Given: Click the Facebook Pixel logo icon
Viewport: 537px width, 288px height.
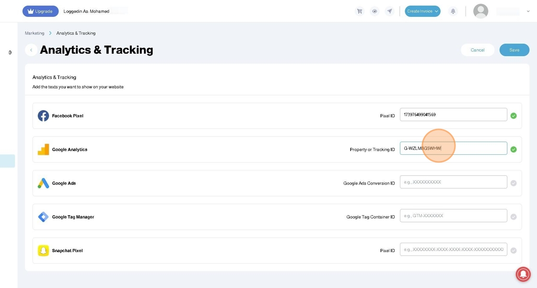Looking at the screenshot, I should click(x=43, y=116).
